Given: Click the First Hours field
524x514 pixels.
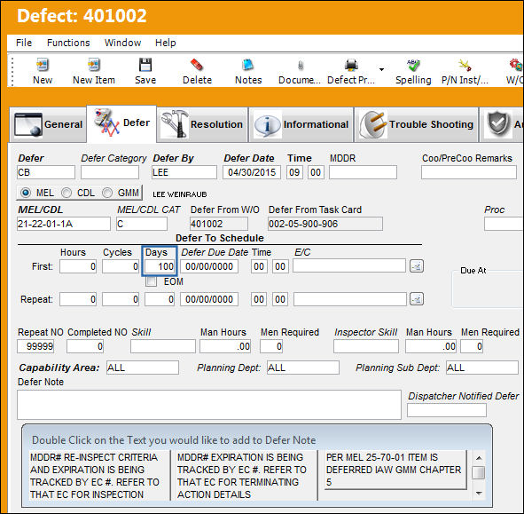Looking at the screenshot, I should point(78,266).
